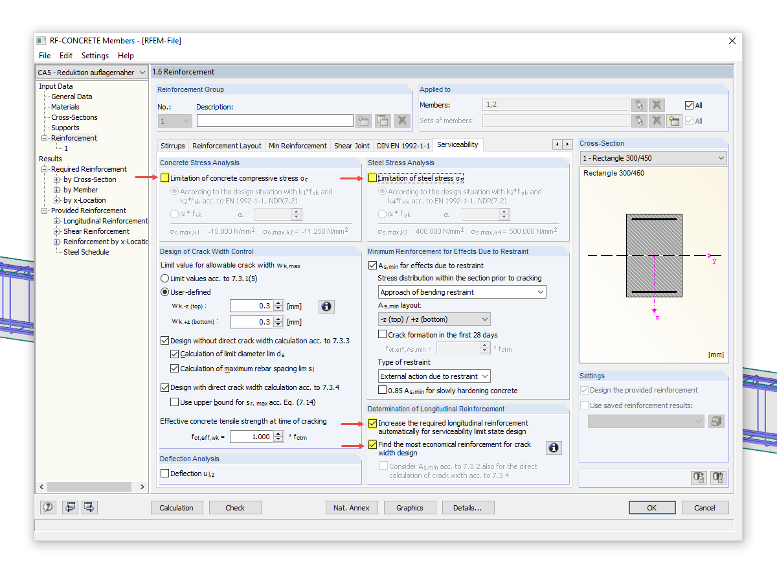Open the Help menu
777x583 pixels.
126,56
